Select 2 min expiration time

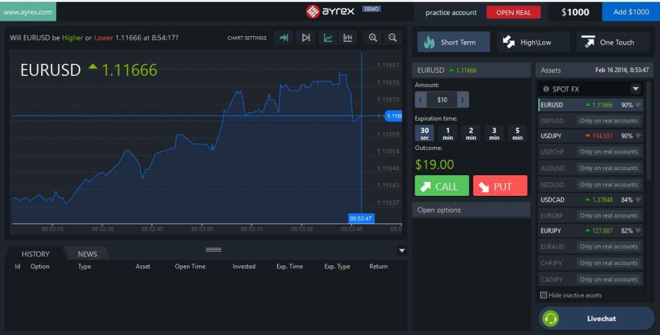[471, 133]
